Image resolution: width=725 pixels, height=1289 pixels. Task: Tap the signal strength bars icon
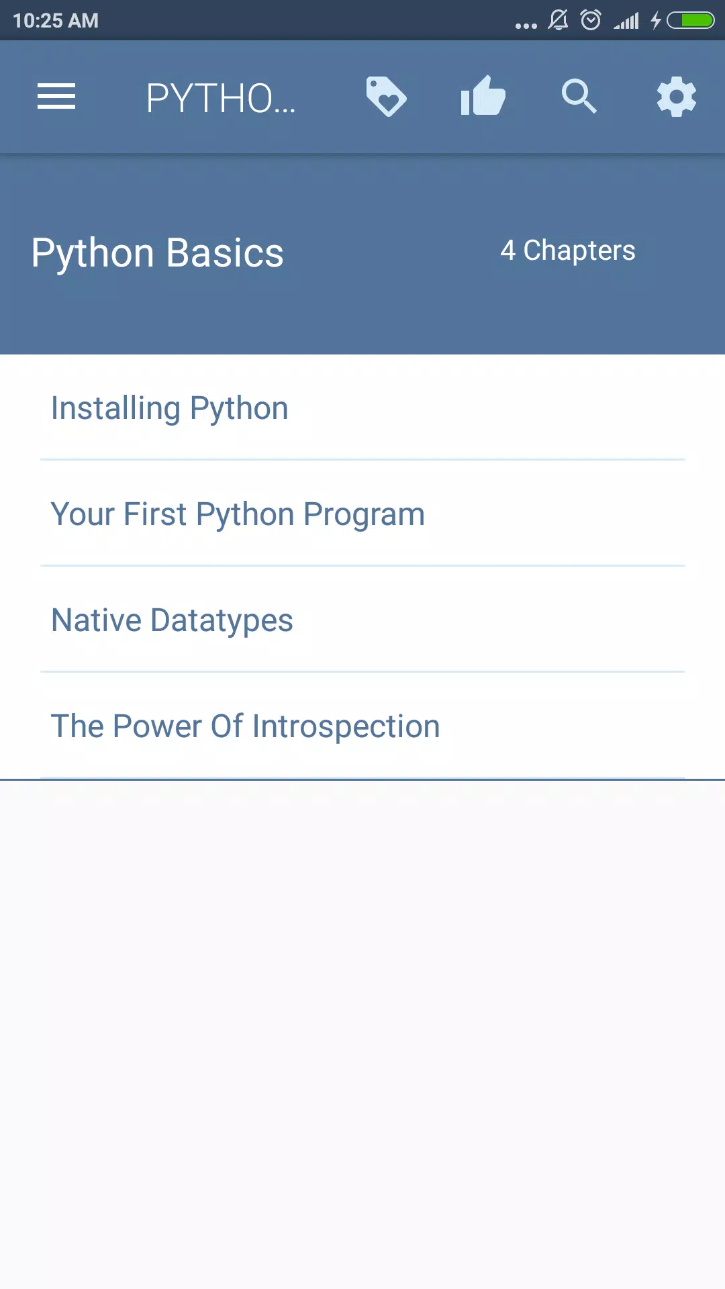[626, 21]
